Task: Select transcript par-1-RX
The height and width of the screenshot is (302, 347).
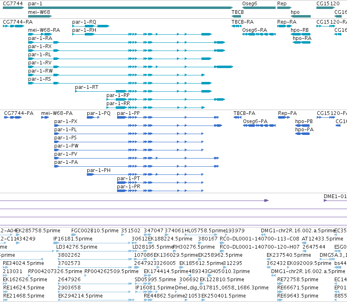Action: [x=40, y=46]
